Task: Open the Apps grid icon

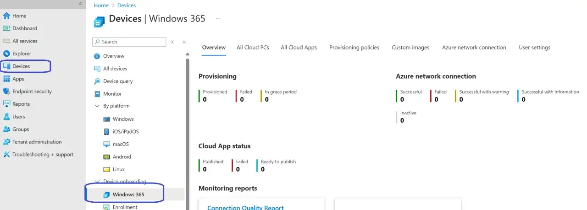Action: point(6,79)
